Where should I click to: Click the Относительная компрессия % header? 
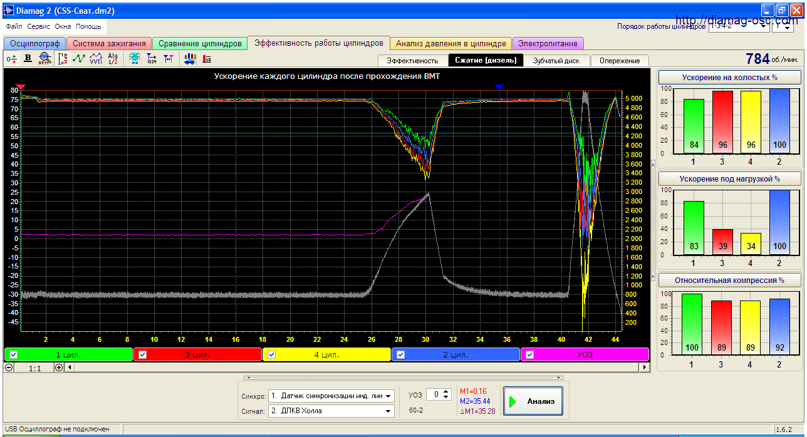pyautogui.click(x=729, y=280)
